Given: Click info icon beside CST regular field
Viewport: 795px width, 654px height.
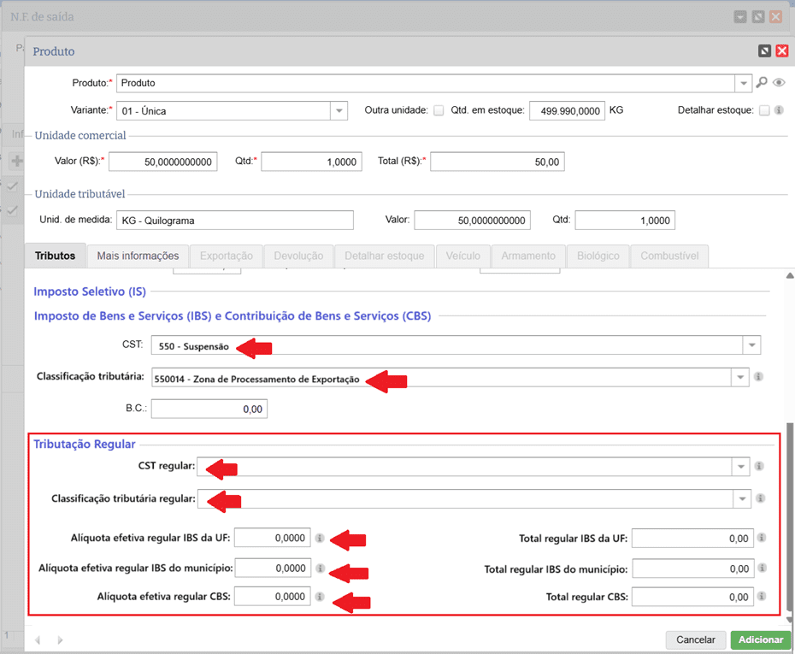Looking at the screenshot, I should point(759,467).
